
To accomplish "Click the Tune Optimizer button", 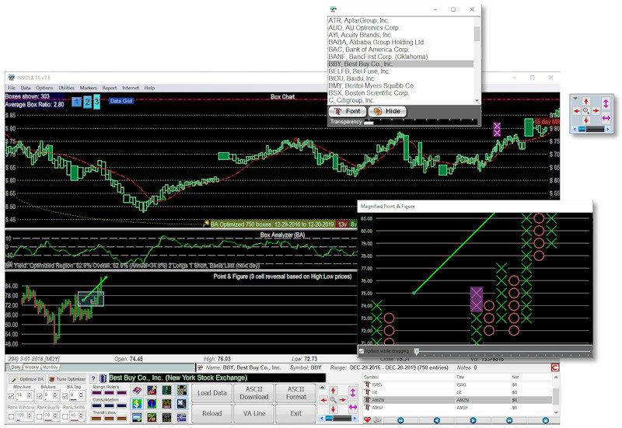I will coord(67,379).
